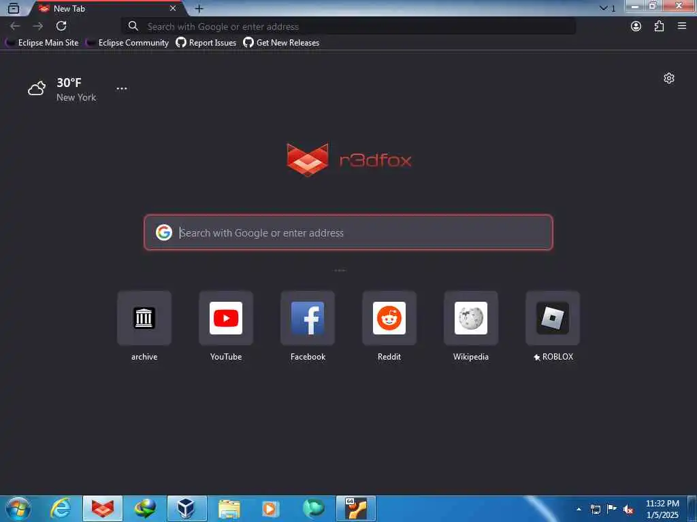The width and height of the screenshot is (697, 522).
Task: Click the YouTube label text
Action: (x=226, y=357)
